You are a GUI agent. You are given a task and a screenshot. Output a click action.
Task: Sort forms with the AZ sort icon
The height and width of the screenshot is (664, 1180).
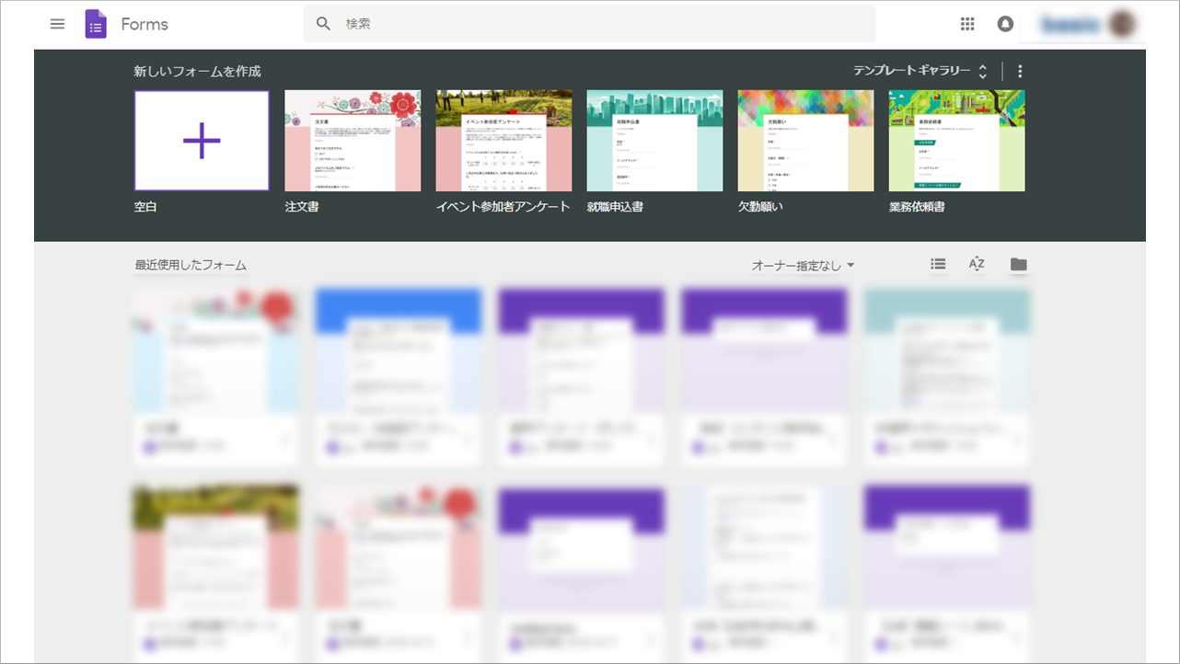pos(977,264)
